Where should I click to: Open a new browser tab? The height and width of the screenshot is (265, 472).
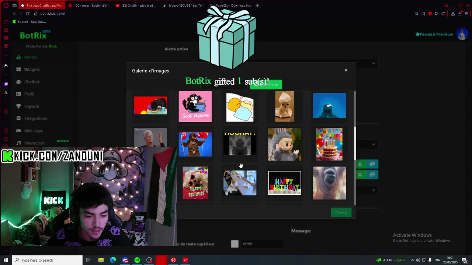(x=257, y=6)
